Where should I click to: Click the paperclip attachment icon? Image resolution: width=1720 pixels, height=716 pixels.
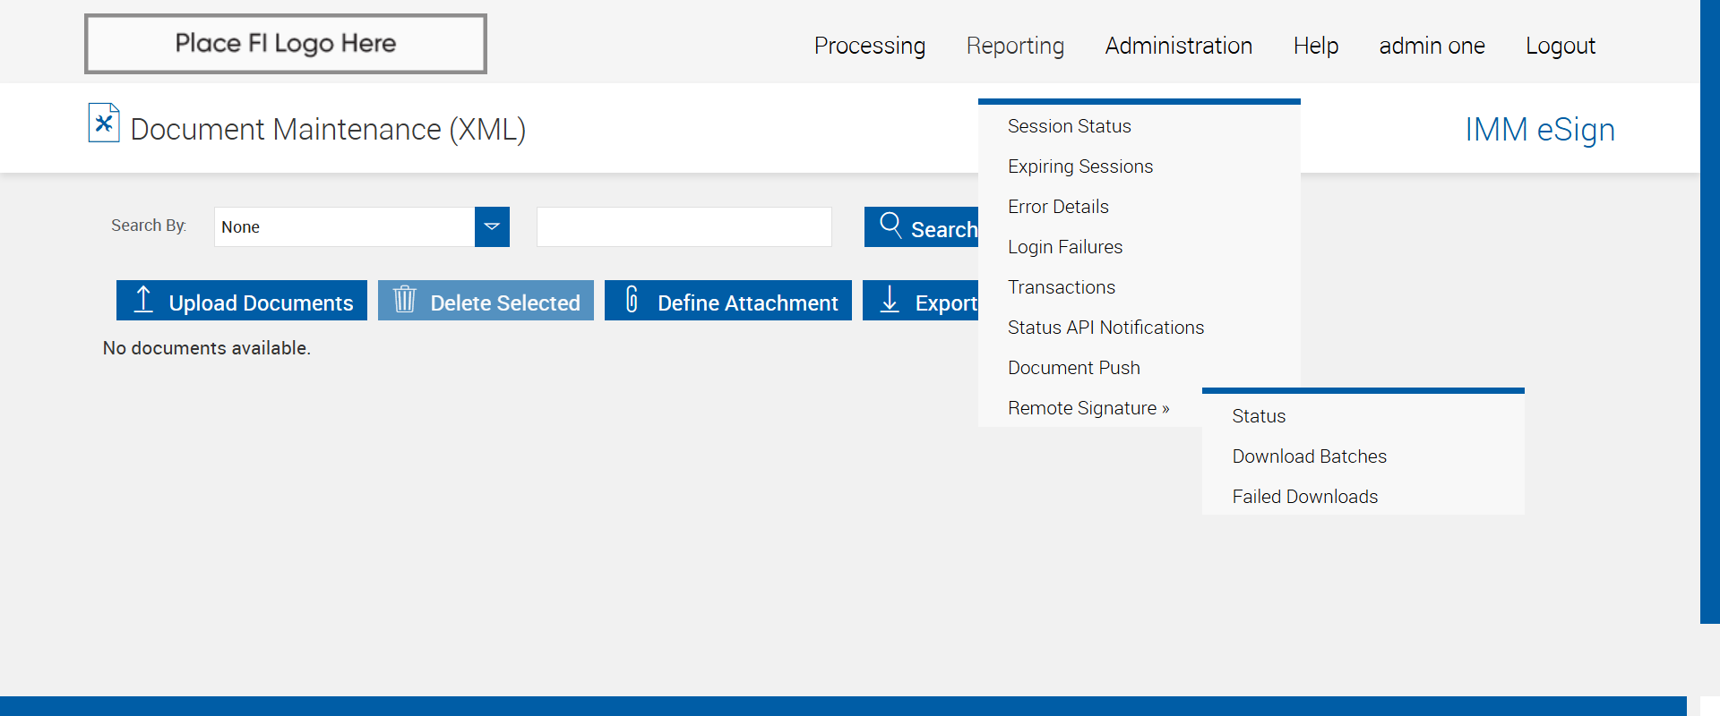coord(632,300)
